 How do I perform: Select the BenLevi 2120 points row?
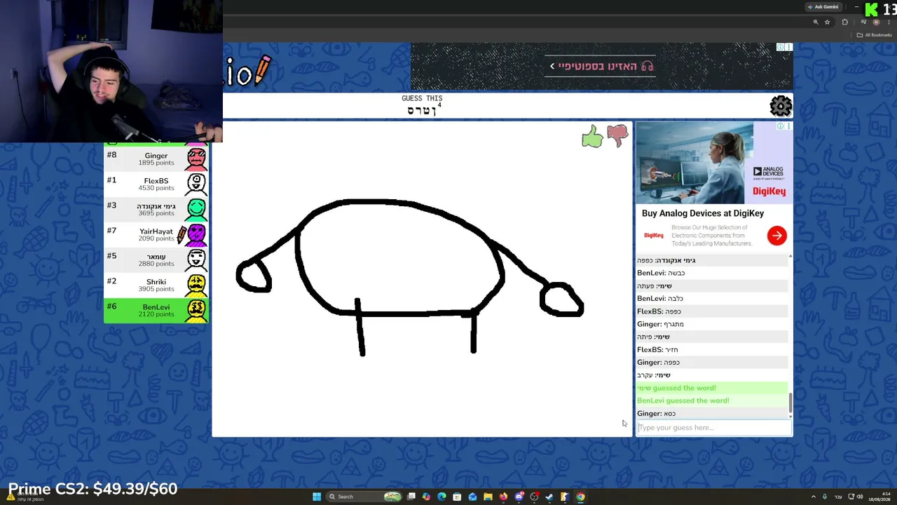pyautogui.click(x=156, y=310)
